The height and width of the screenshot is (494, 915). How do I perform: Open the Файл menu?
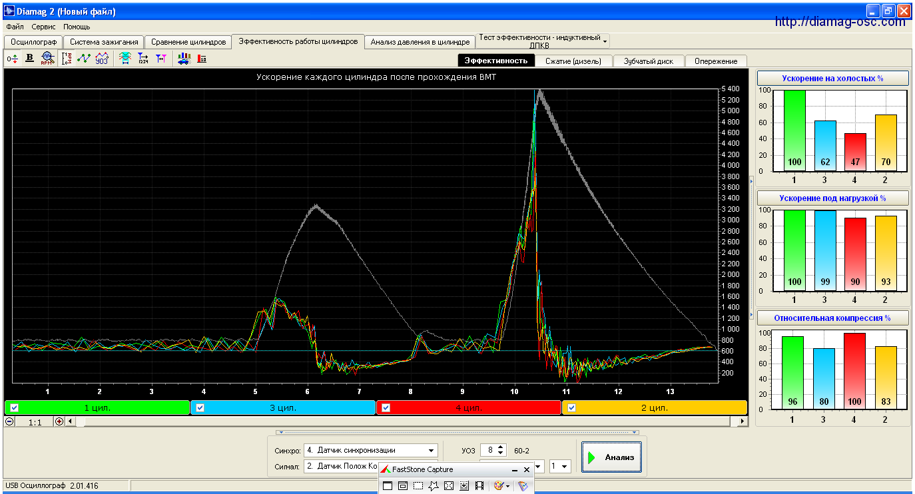point(15,27)
